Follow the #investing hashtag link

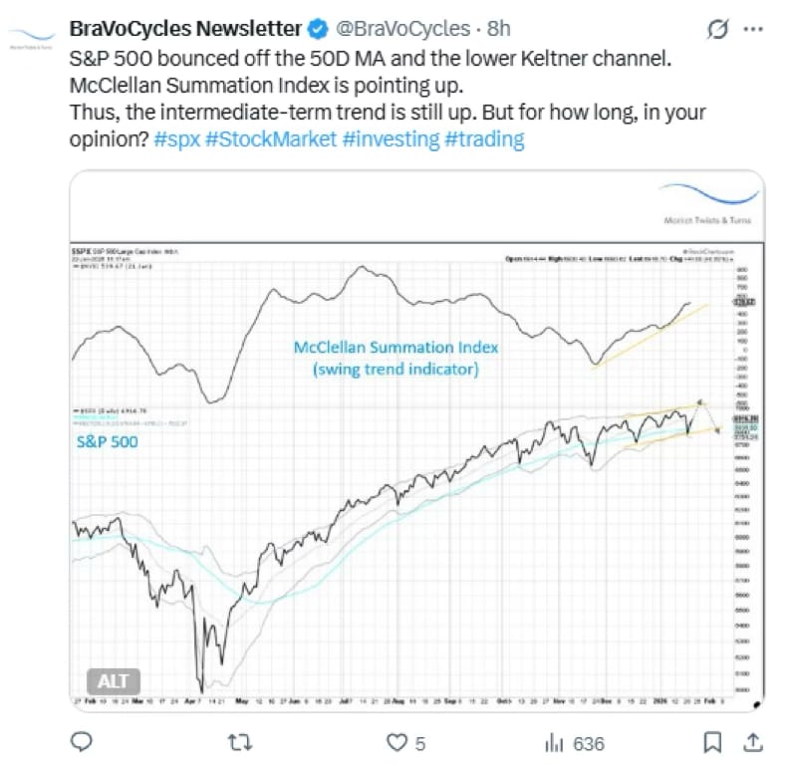(391, 139)
